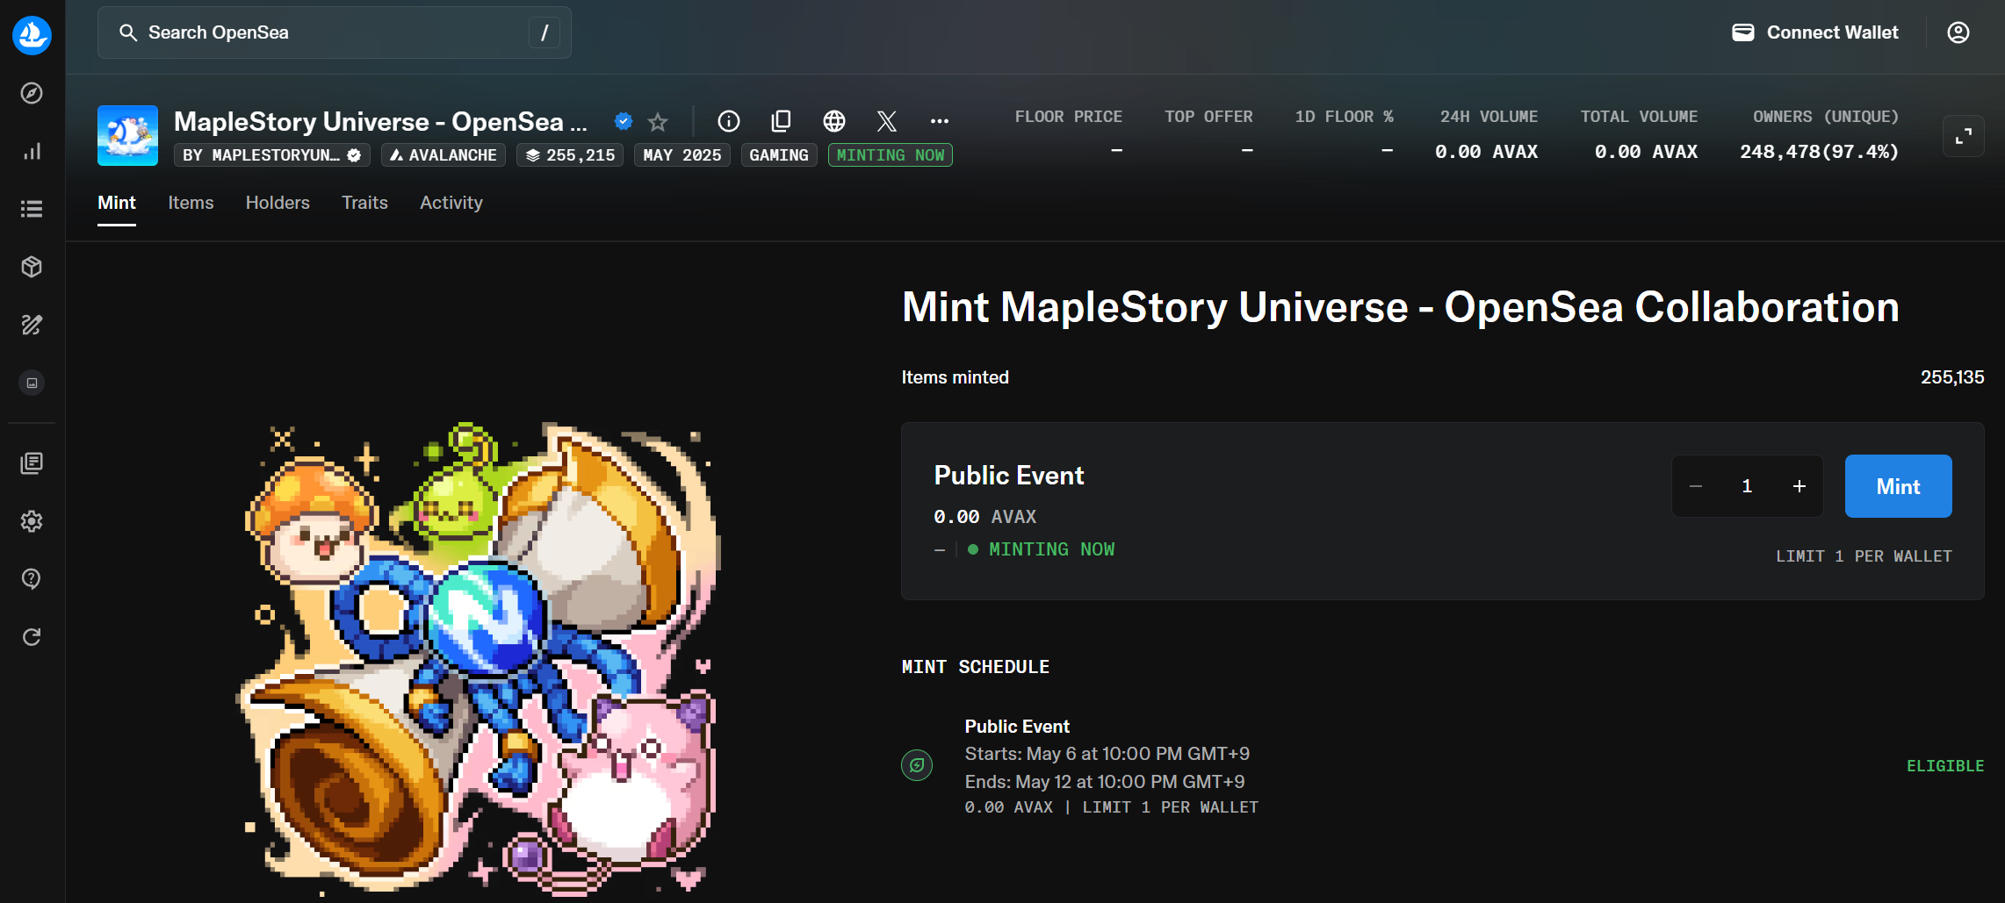
Task: Click the Connect Wallet button
Action: point(1815,32)
